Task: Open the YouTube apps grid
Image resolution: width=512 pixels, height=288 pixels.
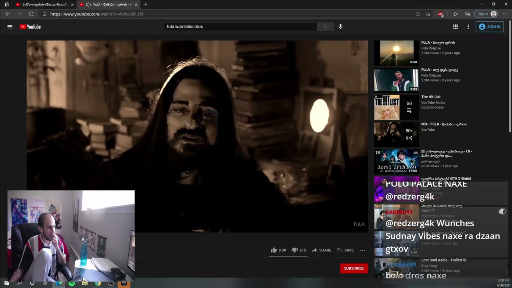Action: [x=455, y=27]
